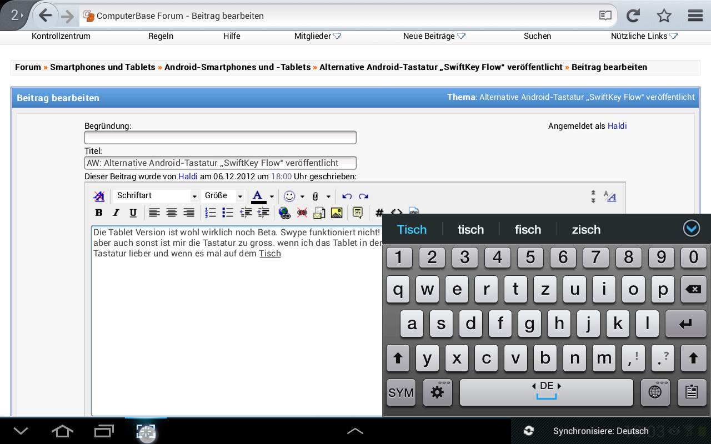
Task: Insert an image into the post
Action: coord(337,213)
